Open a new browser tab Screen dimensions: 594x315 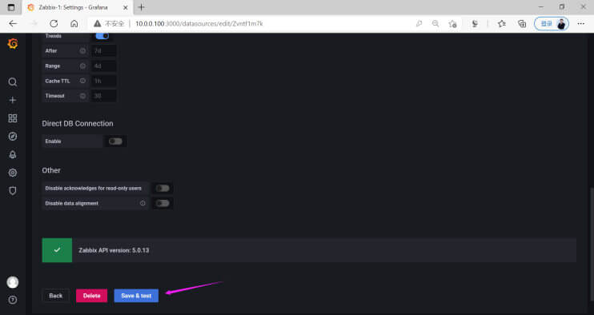pos(142,7)
